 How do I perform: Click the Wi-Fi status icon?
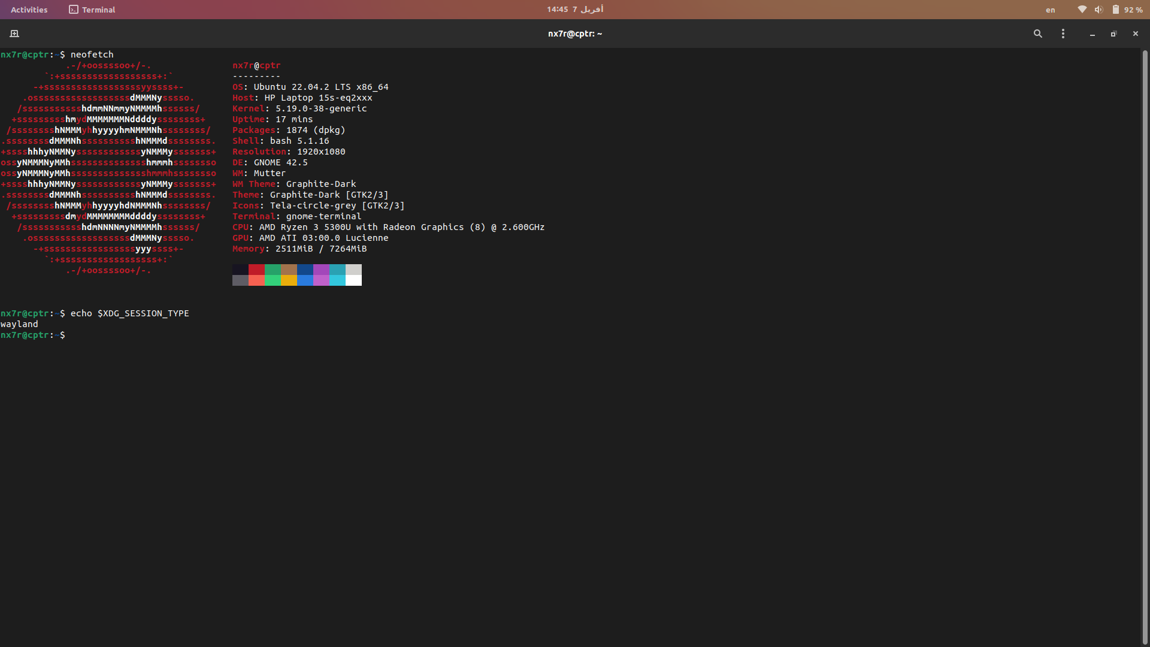click(1082, 10)
